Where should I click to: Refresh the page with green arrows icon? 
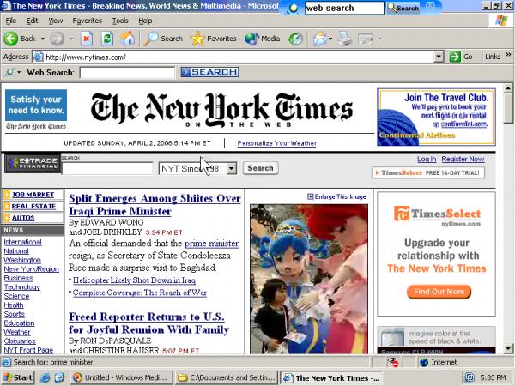click(x=107, y=39)
